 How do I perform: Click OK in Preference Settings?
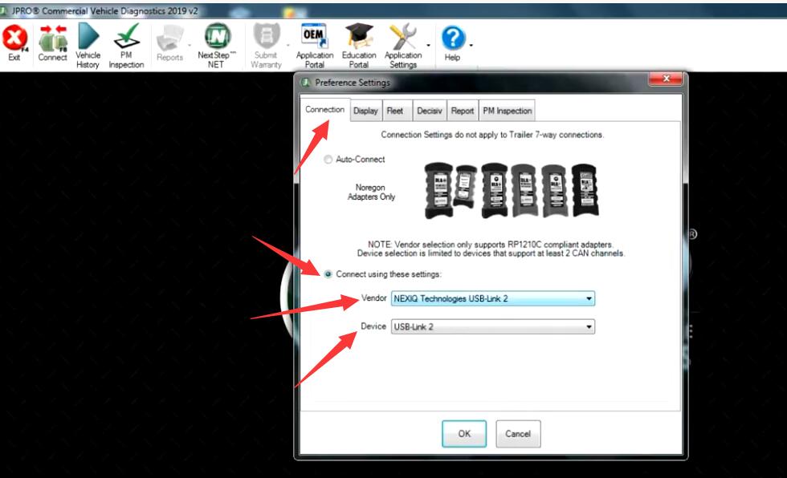tap(464, 433)
